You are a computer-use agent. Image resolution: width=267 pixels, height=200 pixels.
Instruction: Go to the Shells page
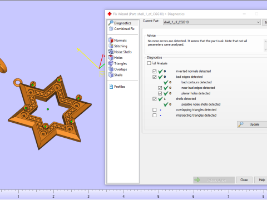click(x=118, y=75)
